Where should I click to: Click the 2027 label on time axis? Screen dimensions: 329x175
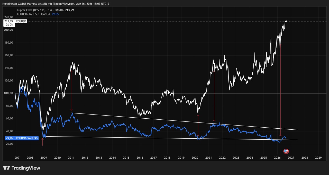pos(291,158)
